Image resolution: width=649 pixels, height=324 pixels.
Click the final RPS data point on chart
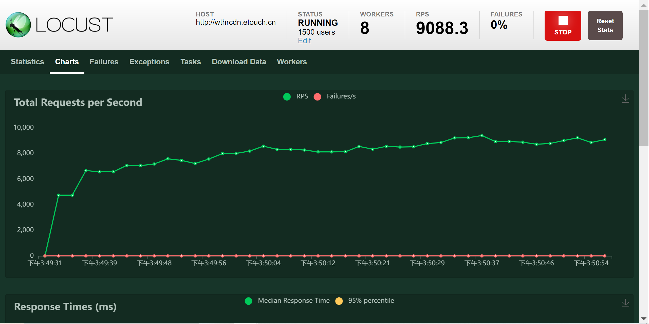pyautogui.click(x=605, y=140)
